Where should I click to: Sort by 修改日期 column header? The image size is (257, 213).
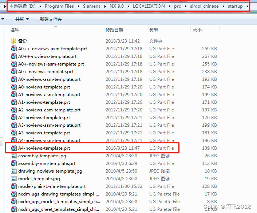[x=114, y=30]
